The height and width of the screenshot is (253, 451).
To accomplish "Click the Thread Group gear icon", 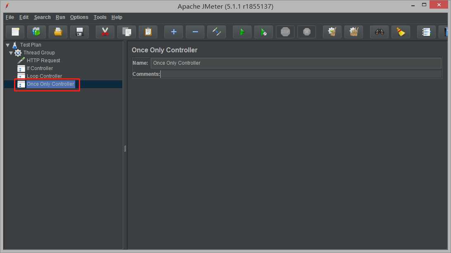I will coord(18,53).
